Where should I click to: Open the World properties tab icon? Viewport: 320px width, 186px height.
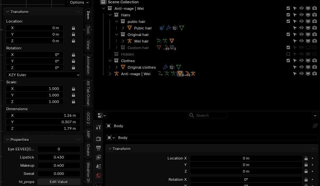tap(98, 176)
